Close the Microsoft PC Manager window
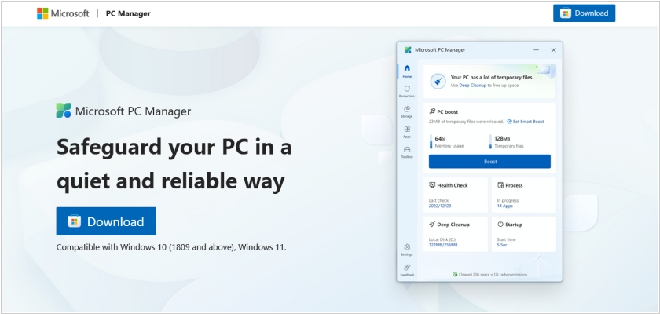Screen dimensions: 660x314 [x=553, y=50]
